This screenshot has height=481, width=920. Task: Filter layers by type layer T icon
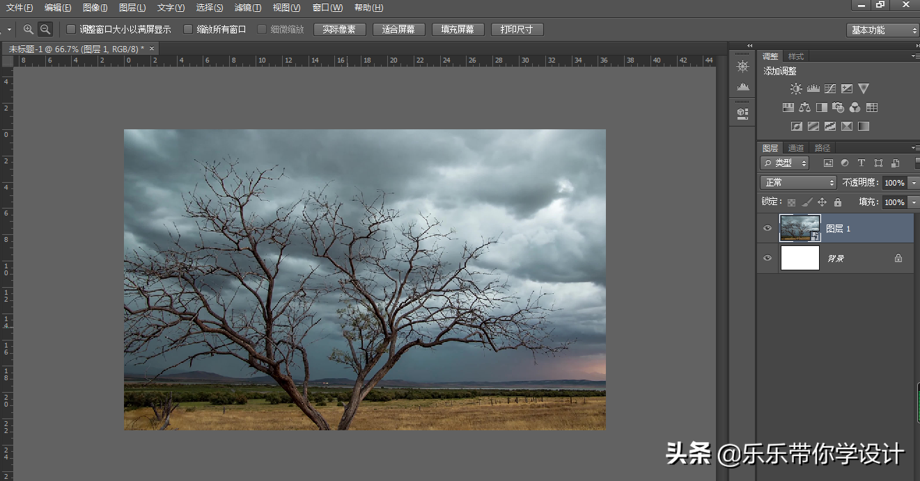(x=861, y=163)
